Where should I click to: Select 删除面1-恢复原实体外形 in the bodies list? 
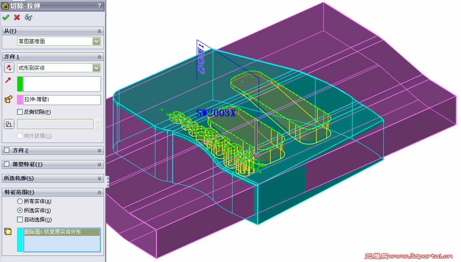pos(62,232)
